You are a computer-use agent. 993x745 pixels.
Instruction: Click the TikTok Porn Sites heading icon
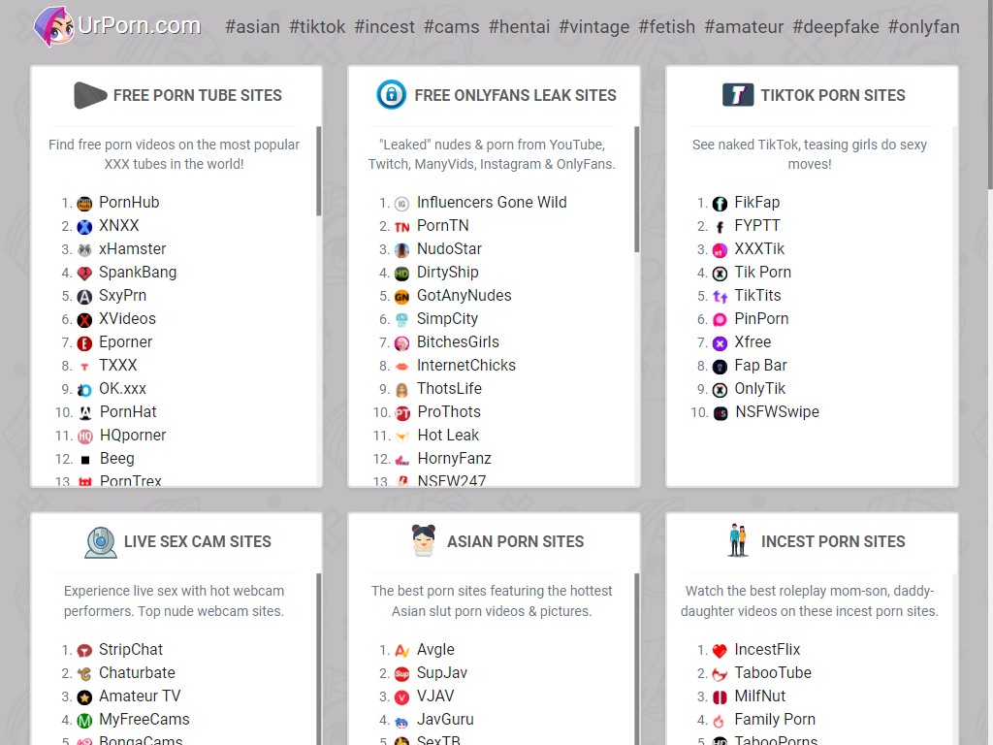point(738,95)
